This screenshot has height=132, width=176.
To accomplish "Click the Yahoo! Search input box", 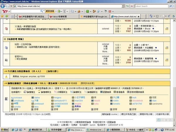I will click(151, 6).
